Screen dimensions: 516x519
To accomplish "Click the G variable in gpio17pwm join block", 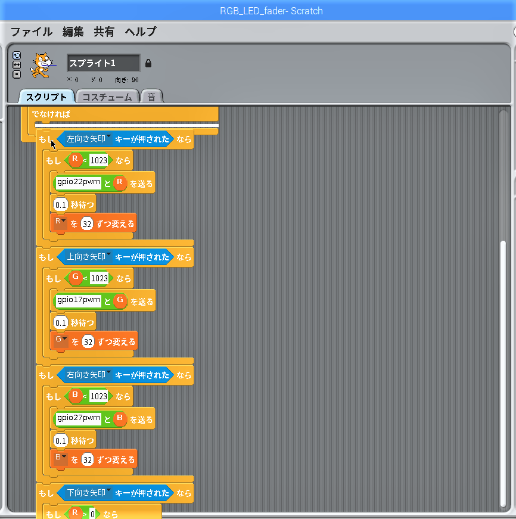I will pyautogui.click(x=120, y=301).
